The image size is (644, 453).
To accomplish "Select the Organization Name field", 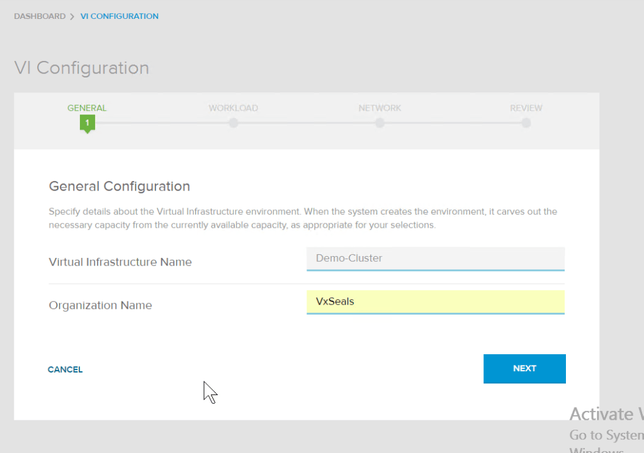I will coord(435,301).
